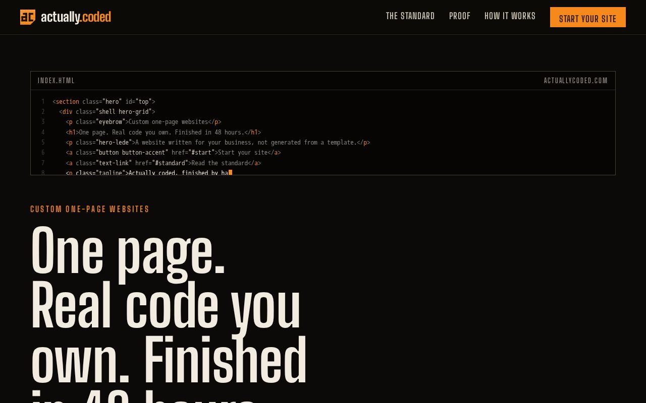The width and height of the screenshot is (646, 403).
Task: Click line number 5 in code gutter
Action: pyautogui.click(x=43, y=143)
